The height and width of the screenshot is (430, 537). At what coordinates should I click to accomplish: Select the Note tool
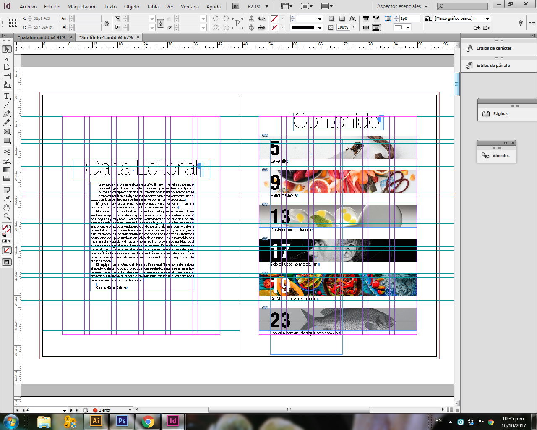click(7, 190)
